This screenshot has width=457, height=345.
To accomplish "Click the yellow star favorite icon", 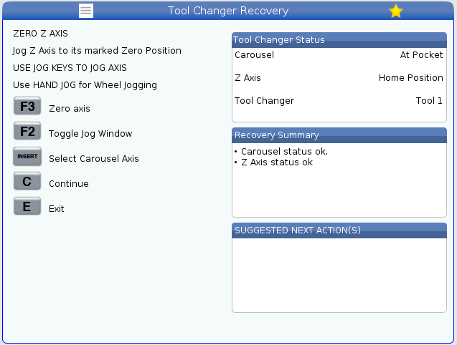I will 396,11.
